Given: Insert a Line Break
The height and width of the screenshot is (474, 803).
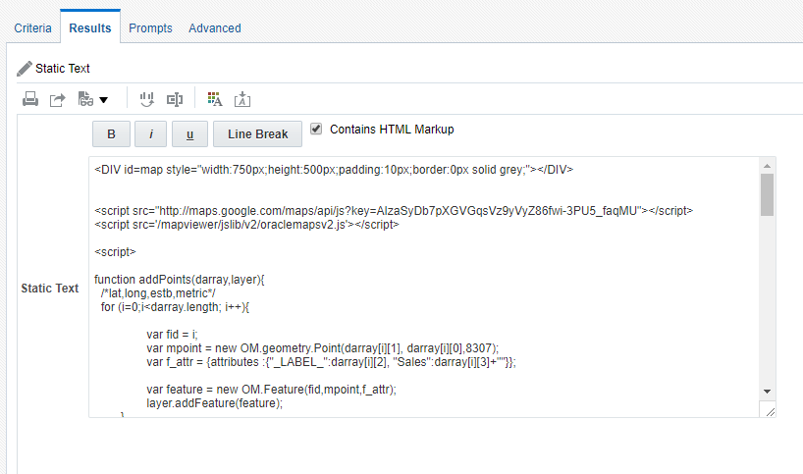Looking at the screenshot, I should [257, 134].
